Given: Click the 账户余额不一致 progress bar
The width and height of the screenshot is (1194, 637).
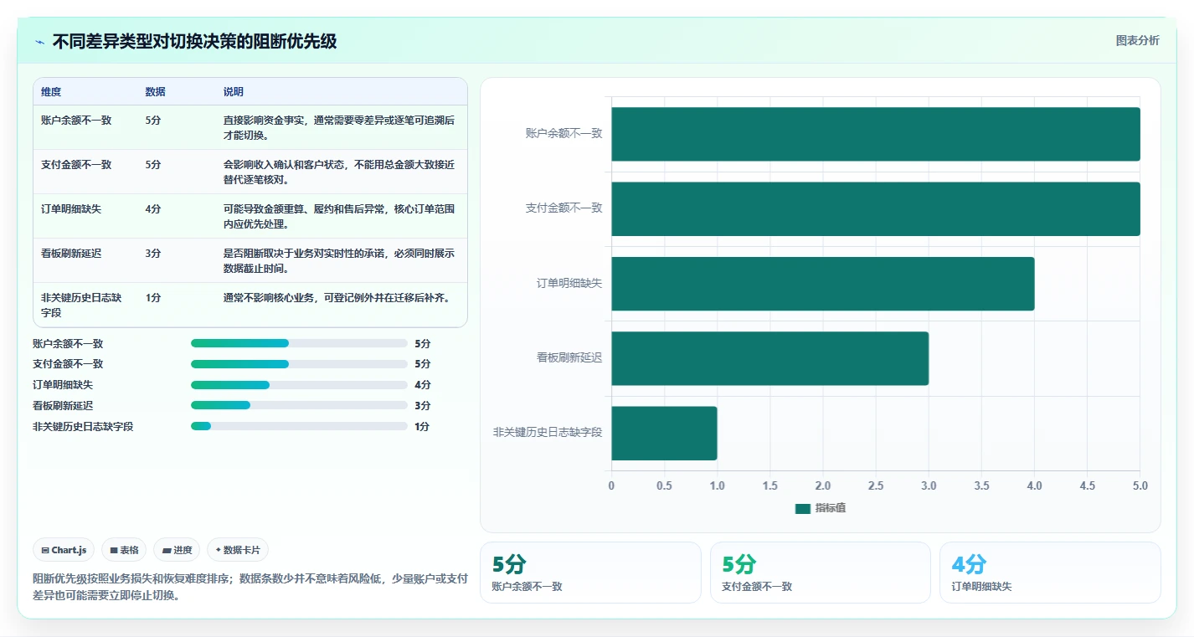Looking at the screenshot, I should tap(299, 343).
